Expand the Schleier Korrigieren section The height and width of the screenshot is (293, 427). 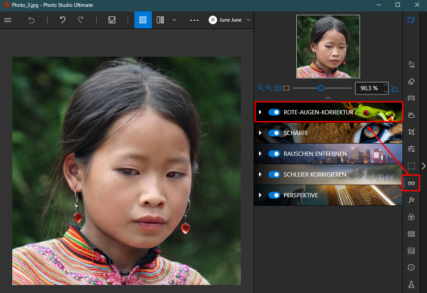pos(260,174)
